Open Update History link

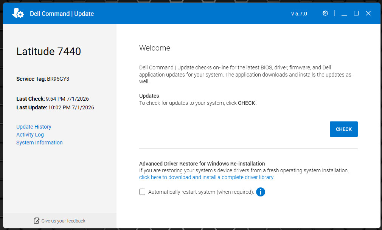click(x=34, y=127)
